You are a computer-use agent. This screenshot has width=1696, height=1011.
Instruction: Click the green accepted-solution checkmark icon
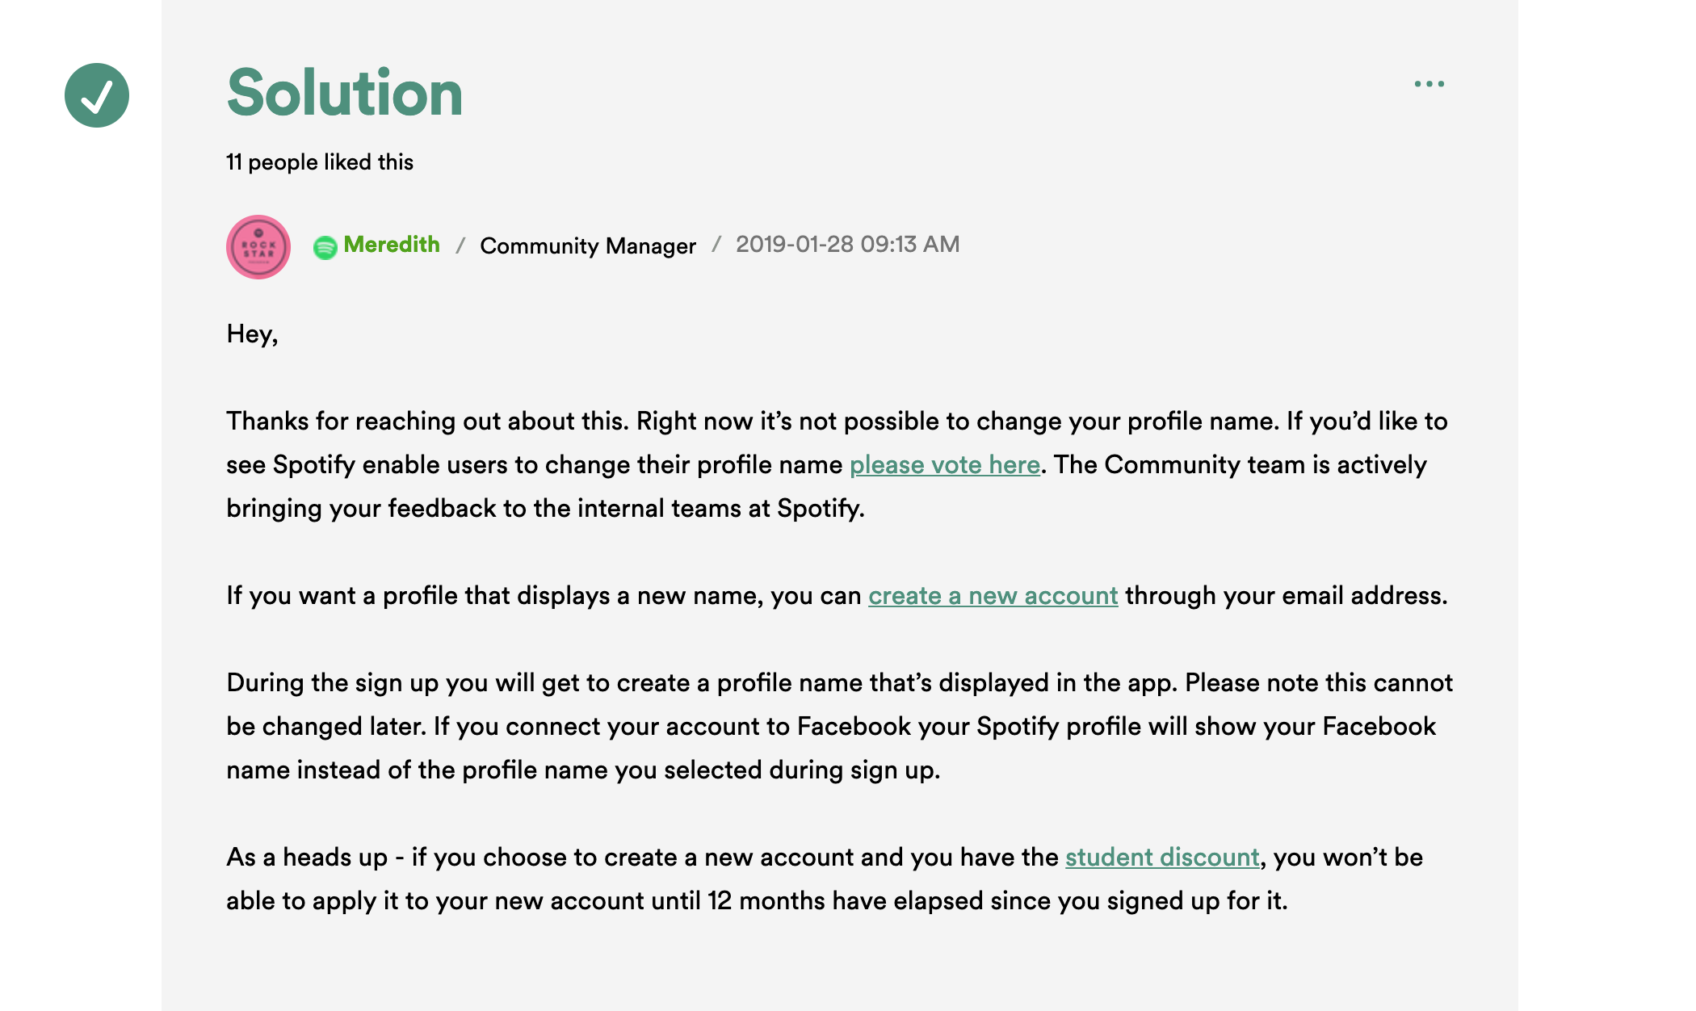click(x=97, y=95)
